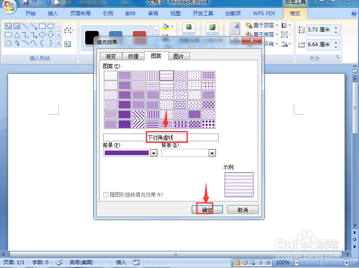Select the vertical text box shape
This screenshot has height=268, width=359.
point(17,26)
